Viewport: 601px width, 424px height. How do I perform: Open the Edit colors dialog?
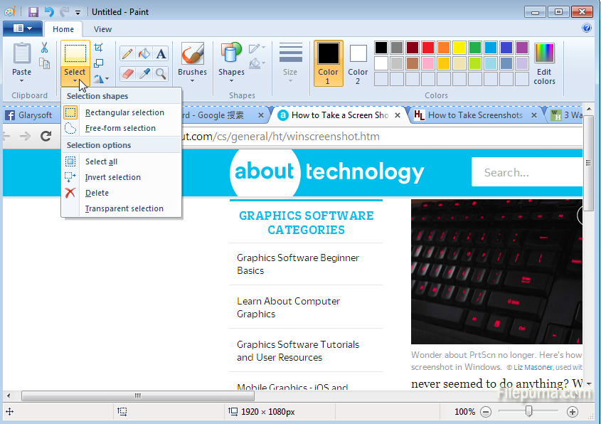[x=544, y=64]
